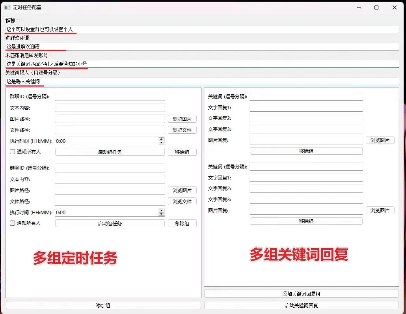Maximize the 定时任务配置 window
The width and height of the screenshot is (406, 314).
tap(376, 7)
